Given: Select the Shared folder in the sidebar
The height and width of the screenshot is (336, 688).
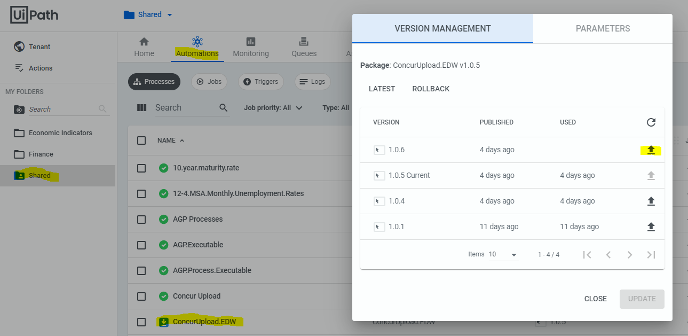Looking at the screenshot, I should 58,175.
